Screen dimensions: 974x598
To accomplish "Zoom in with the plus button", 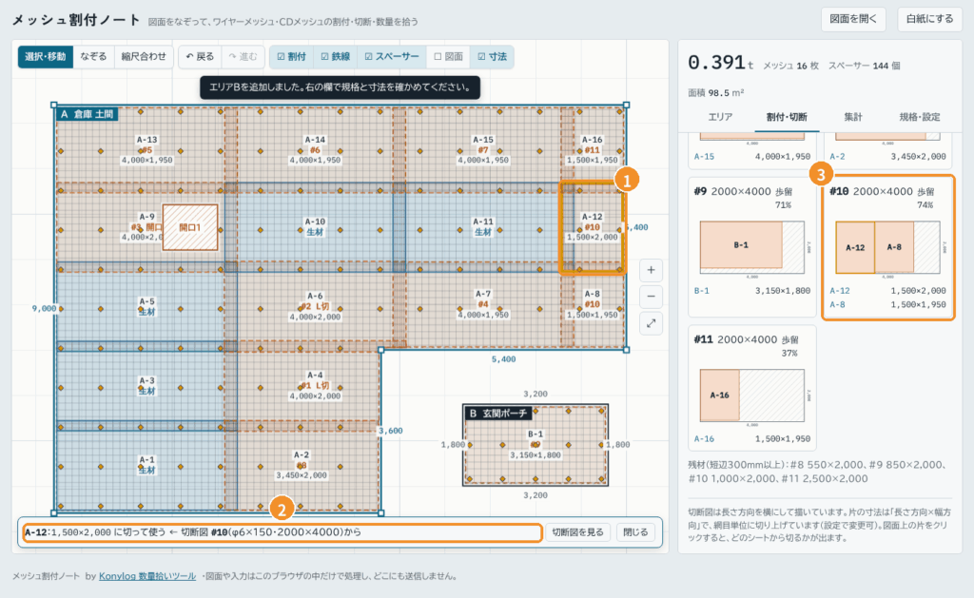I will click(x=651, y=270).
